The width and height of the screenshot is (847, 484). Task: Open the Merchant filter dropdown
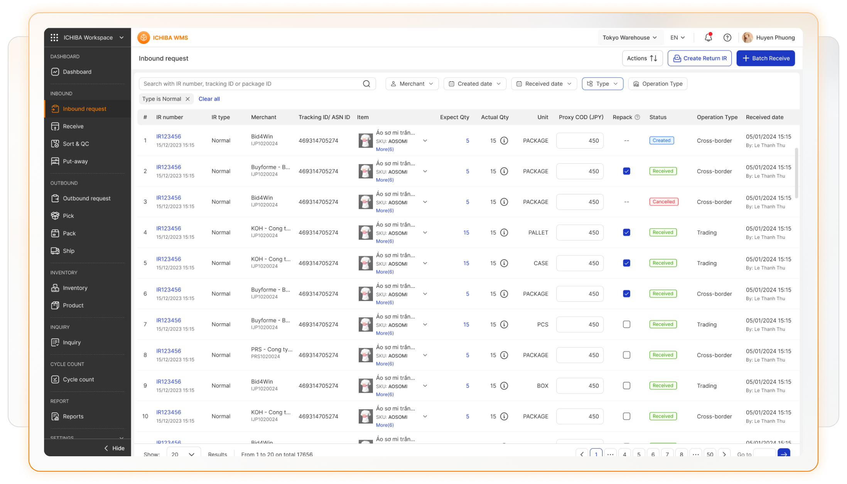pos(412,84)
